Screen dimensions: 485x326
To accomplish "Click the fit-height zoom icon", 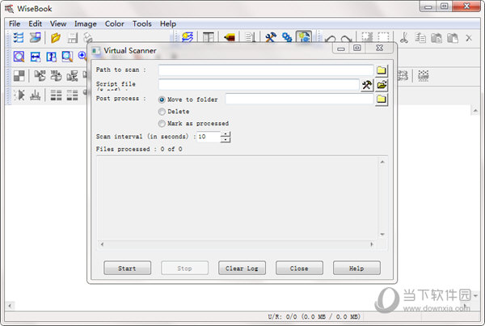I will tap(52, 57).
